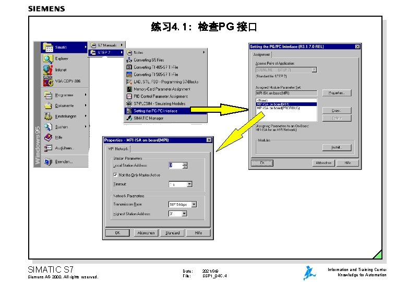Click the Memory-Card Parameter Assignment icon

(129, 89)
